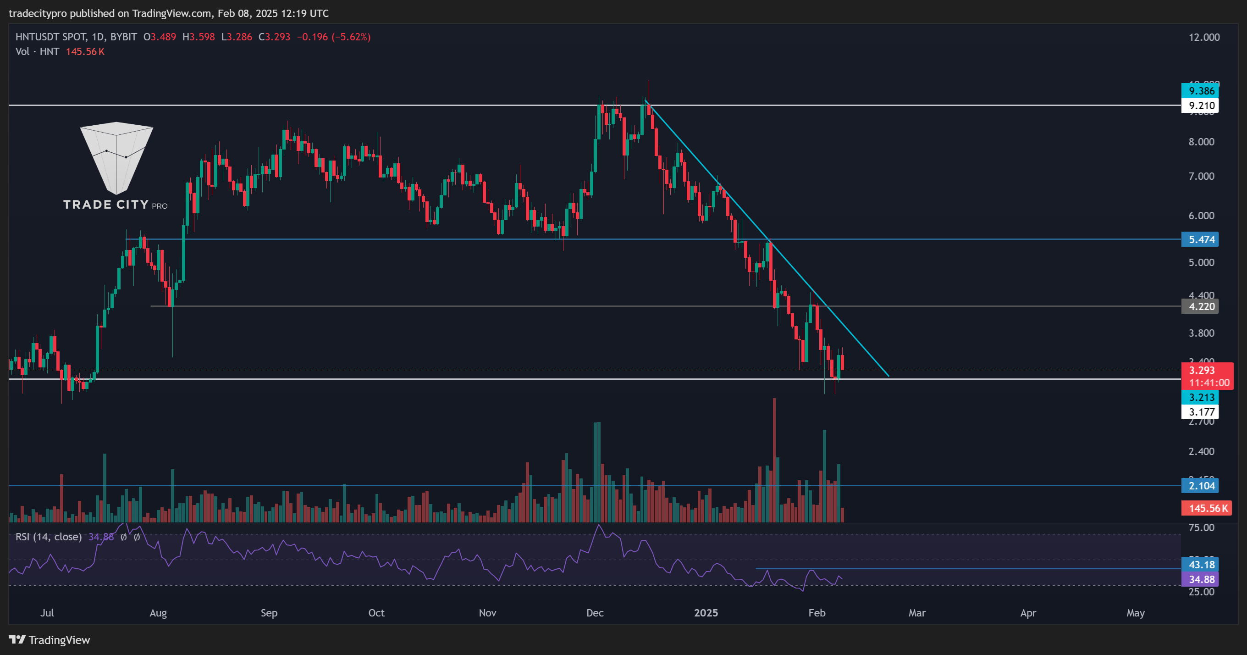Click the 25.00 RSI scale value
The height and width of the screenshot is (655, 1247).
tap(1202, 592)
